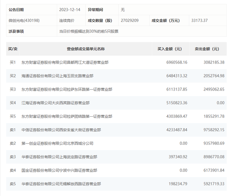This screenshot has width=231, height=196.
Task: Click the 卖2 row label
Action: coord(13,143)
